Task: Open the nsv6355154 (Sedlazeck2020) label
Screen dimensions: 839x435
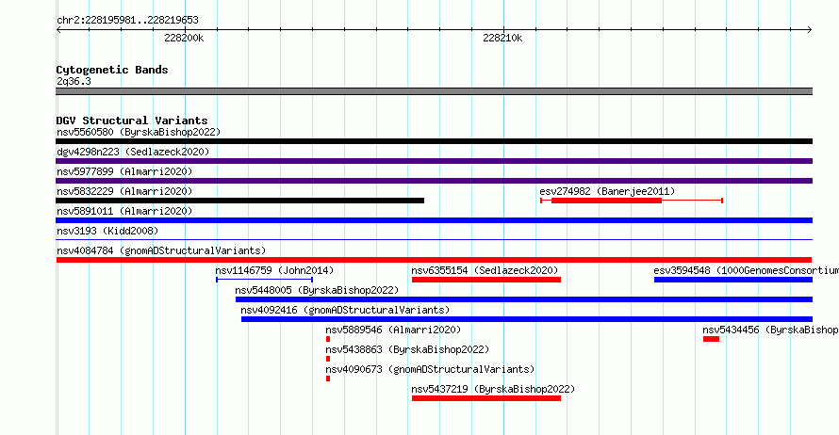Action: [x=485, y=270]
